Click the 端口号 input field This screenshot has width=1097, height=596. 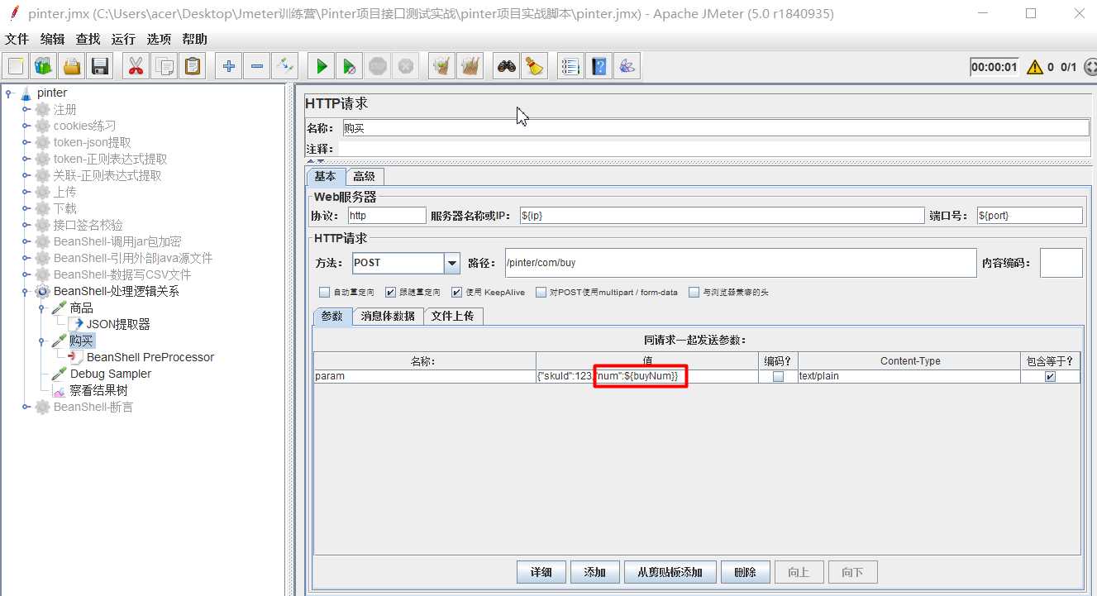(1029, 215)
